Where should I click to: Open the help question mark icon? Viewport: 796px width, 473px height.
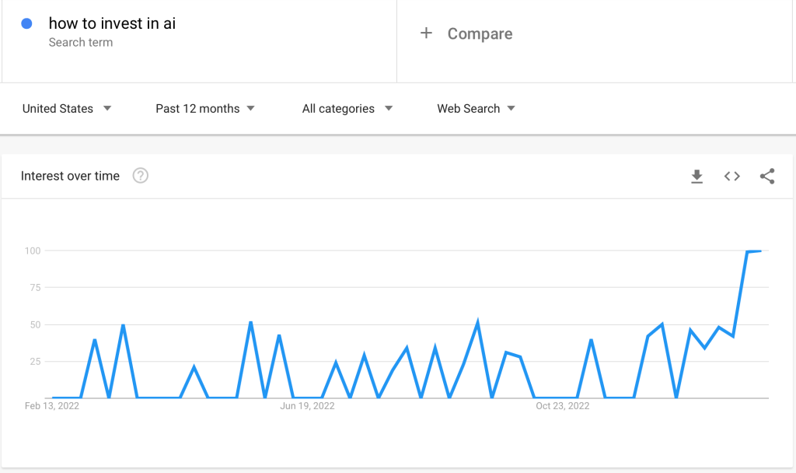pyautogui.click(x=140, y=176)
